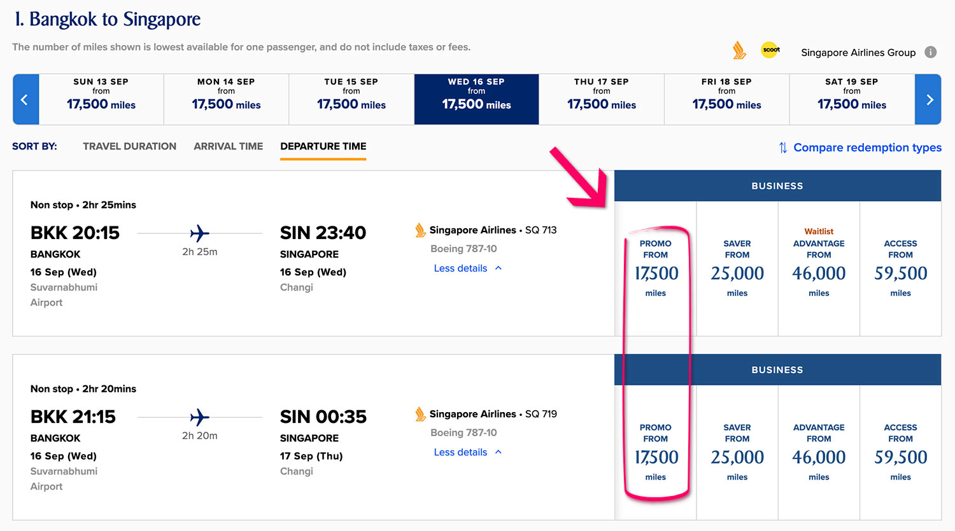Select Tue 15 Sep date tab
Viewport: 955px width, 531px height.
(351, 99)
